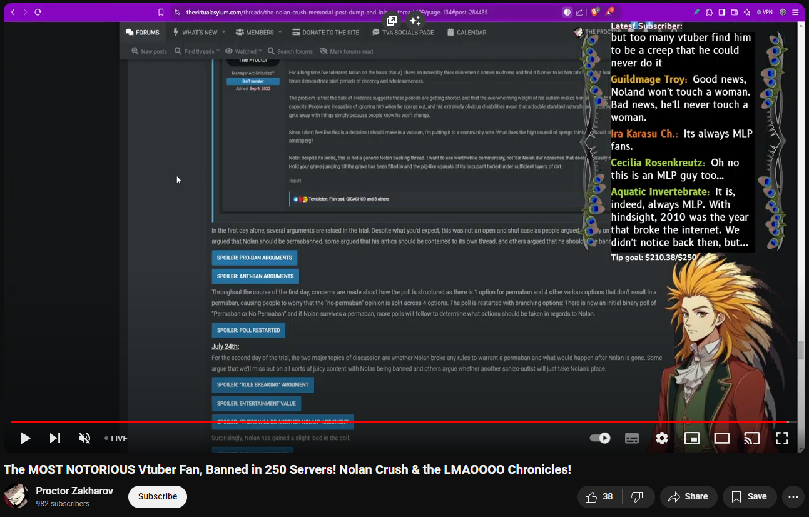Toggle browser sidebar panel
The height and width of the screenshot is (517, 809).
[x=721, y=12]
